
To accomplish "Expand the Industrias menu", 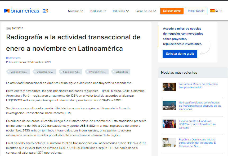I will pyautogui.click(x=121, y=11).
